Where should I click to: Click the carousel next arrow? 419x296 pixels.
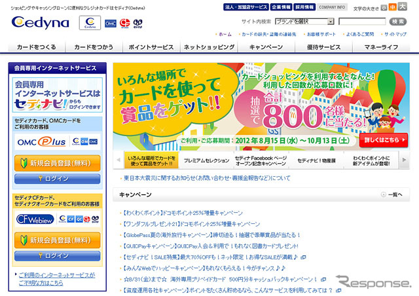(404, 160)
